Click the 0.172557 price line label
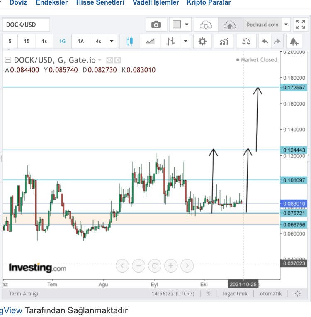This screenshot has width=311, height=317. click(x=294, y=87)
